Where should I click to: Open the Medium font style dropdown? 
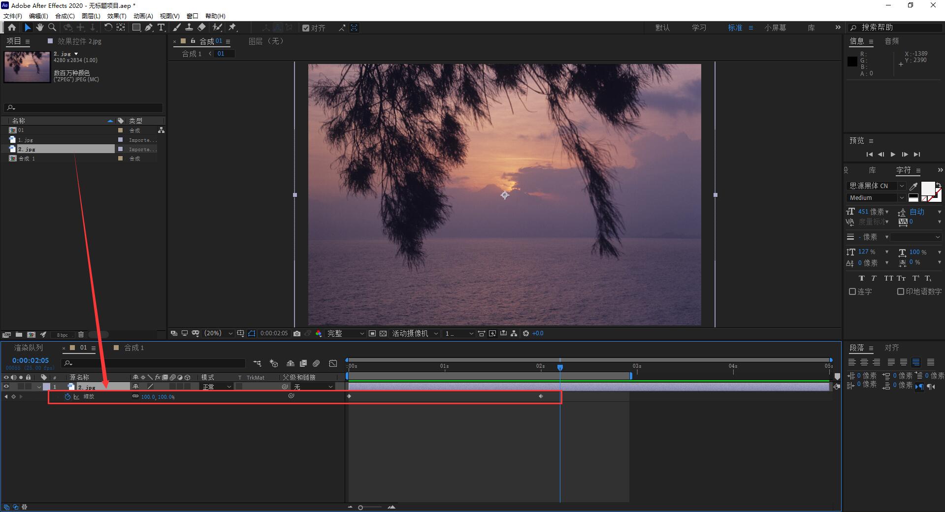[x=876, y=197]
